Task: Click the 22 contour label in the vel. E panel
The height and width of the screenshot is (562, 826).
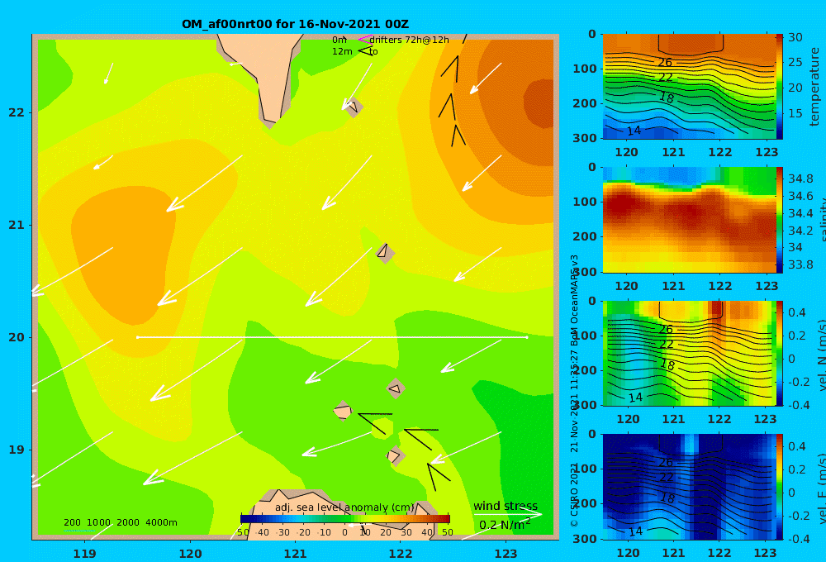Action: point(666,477)
